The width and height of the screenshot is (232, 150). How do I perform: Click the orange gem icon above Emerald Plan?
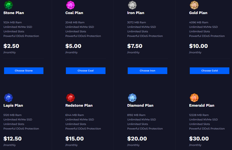click(x=194, y=98)
